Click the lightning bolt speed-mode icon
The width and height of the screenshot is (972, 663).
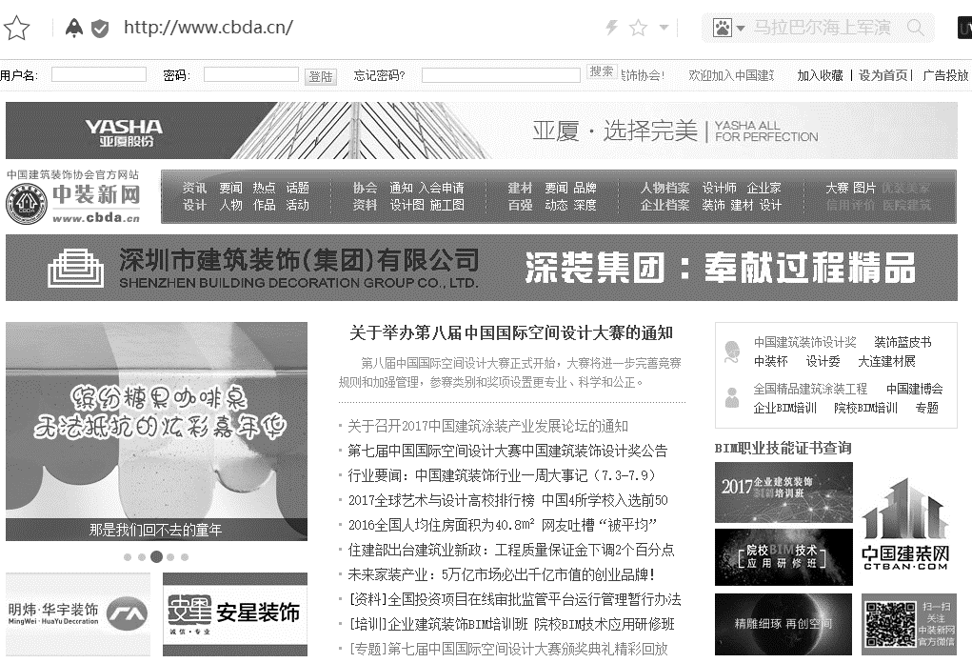pos(612,28)
